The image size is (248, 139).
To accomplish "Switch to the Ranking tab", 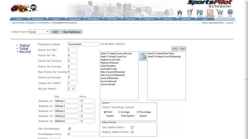I will point(168,19).
